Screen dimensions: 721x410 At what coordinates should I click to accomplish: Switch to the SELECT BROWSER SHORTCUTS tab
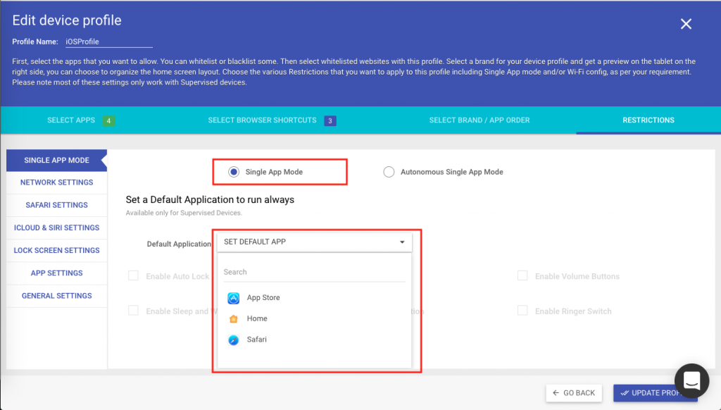click(x=263, y=120)
